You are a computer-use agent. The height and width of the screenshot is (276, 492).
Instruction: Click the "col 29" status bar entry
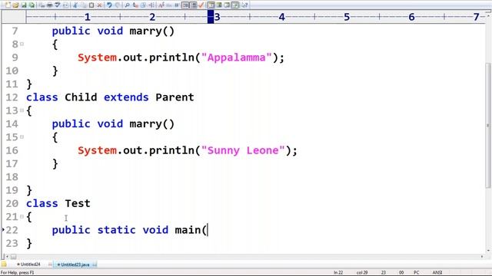coord(362,273)
